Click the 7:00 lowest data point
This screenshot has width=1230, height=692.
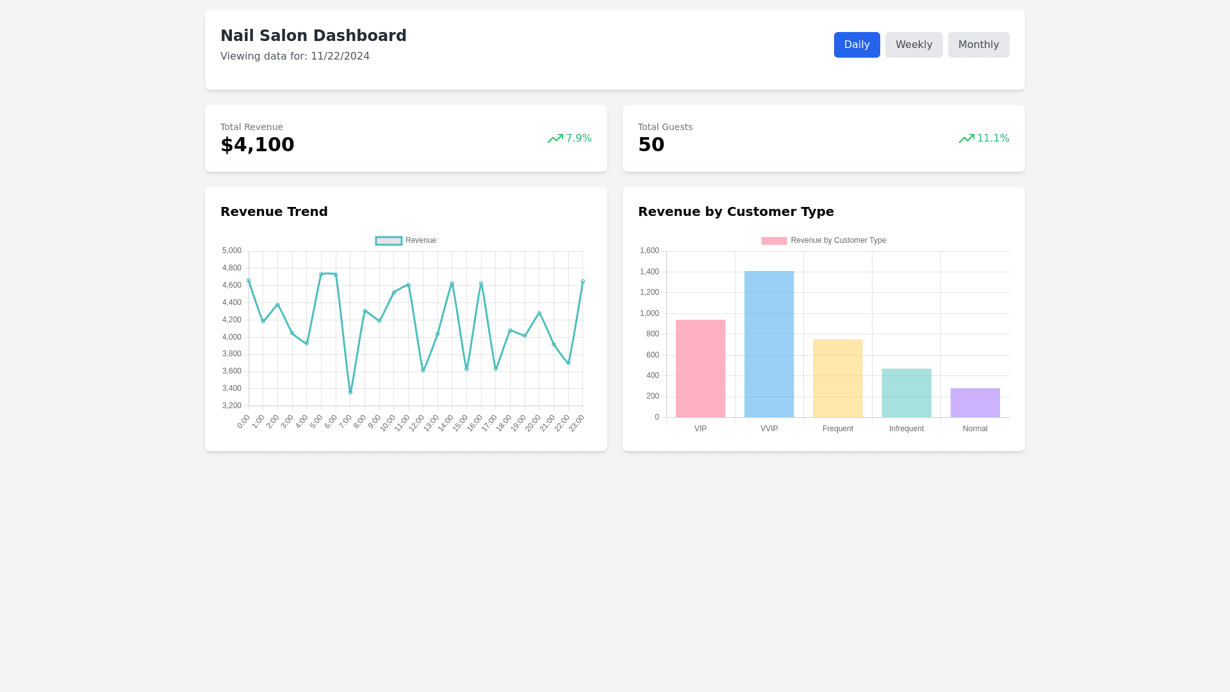pyautogui.click(x=350, y=392)
